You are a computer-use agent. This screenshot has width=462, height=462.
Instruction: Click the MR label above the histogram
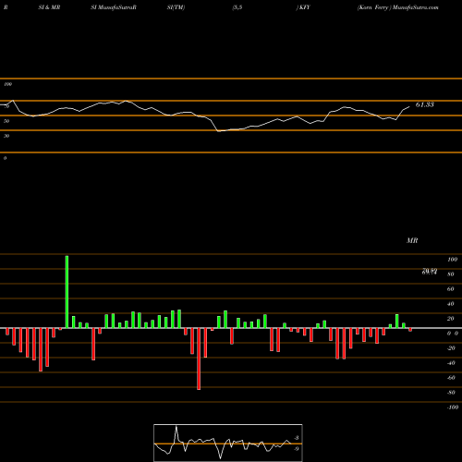coord(412,240)
